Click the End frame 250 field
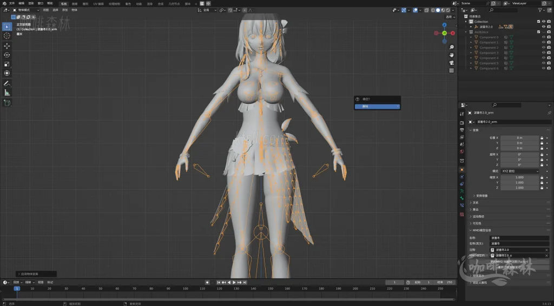The image size is (554, 306). pyautogui.click(x=444, y=282)
